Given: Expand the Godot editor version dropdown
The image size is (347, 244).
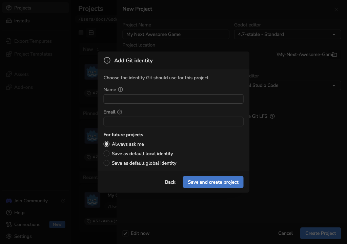Looking at the screenshot, I should [x=287, y=34].
